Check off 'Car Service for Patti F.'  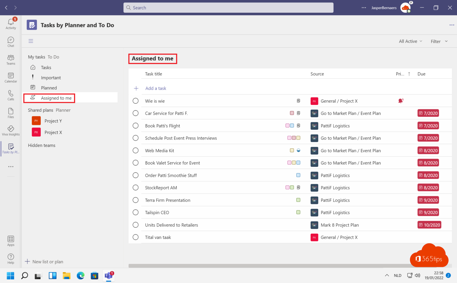(x=135, y=113)
